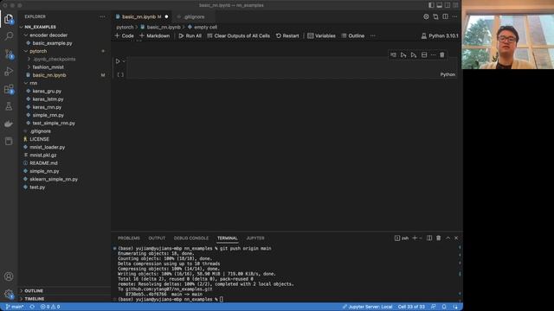Screen dimensions: 554x311
Task: Open the Source Control view
Action: pyautogui.click(x=9, y=54)
